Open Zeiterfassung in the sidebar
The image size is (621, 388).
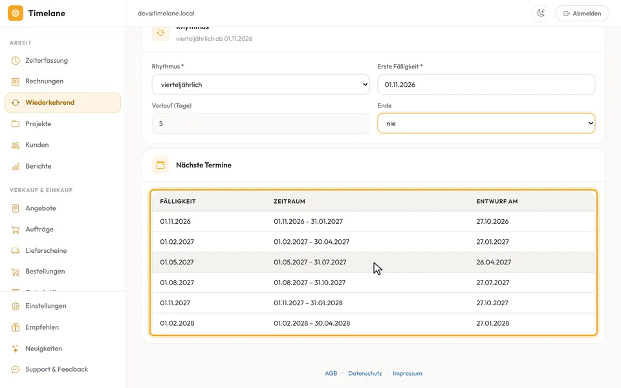(x=63, y=60)
